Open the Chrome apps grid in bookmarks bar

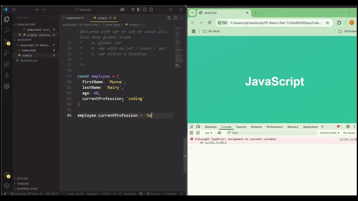(194, 31)
